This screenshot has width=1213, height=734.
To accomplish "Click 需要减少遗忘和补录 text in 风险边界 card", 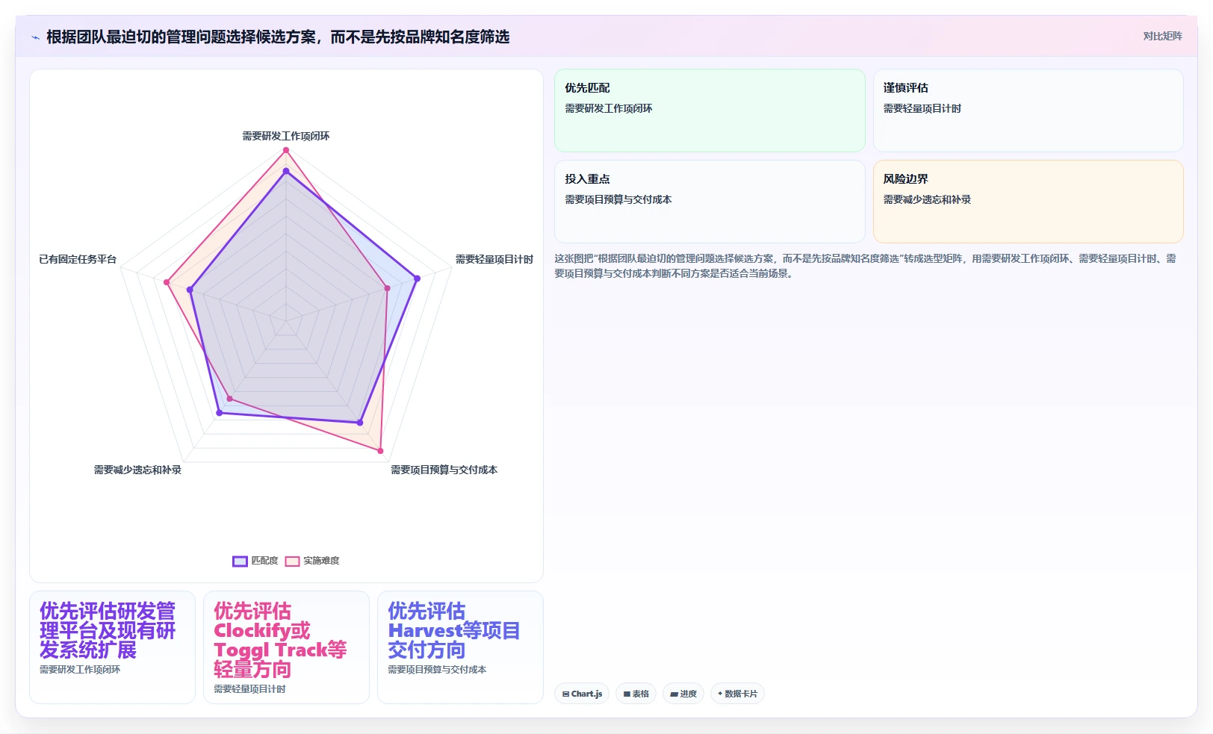I will [x=927, y=199].
